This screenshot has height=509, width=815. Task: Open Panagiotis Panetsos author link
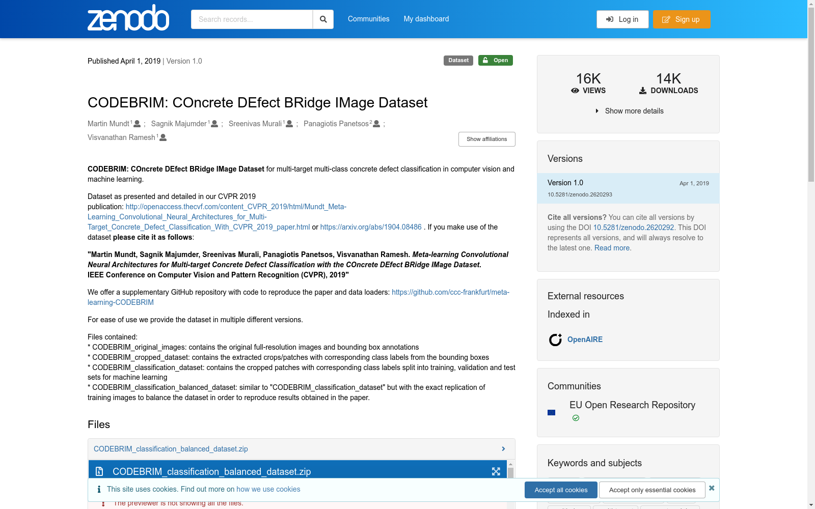(336, 124)
